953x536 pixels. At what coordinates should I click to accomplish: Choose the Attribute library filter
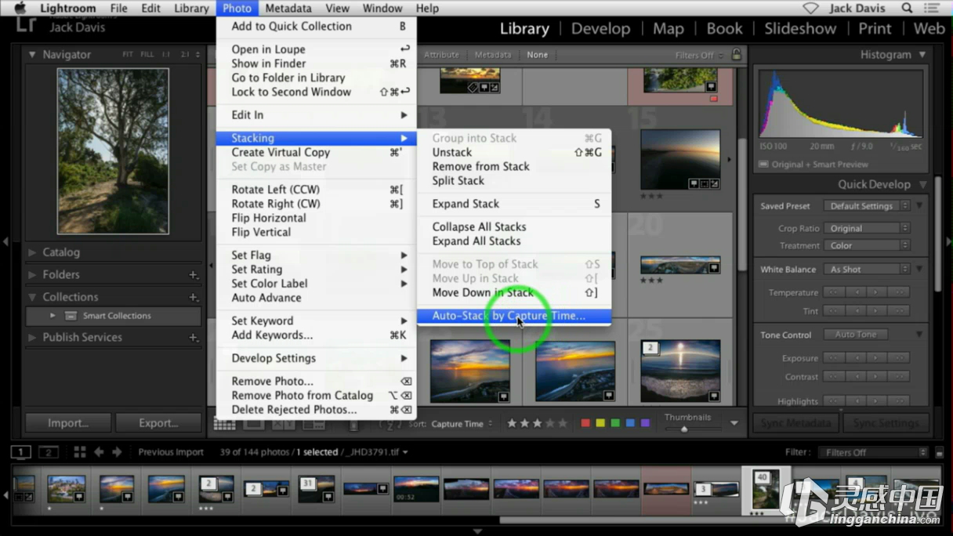click(x=441, y=55)
